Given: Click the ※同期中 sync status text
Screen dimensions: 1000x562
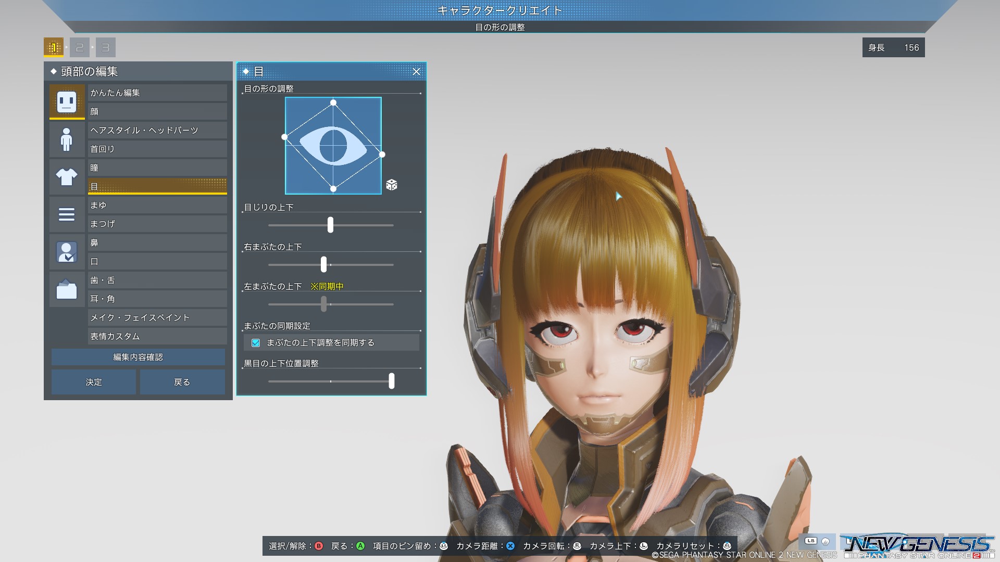Looking at the screenshot, I should 327,286.
